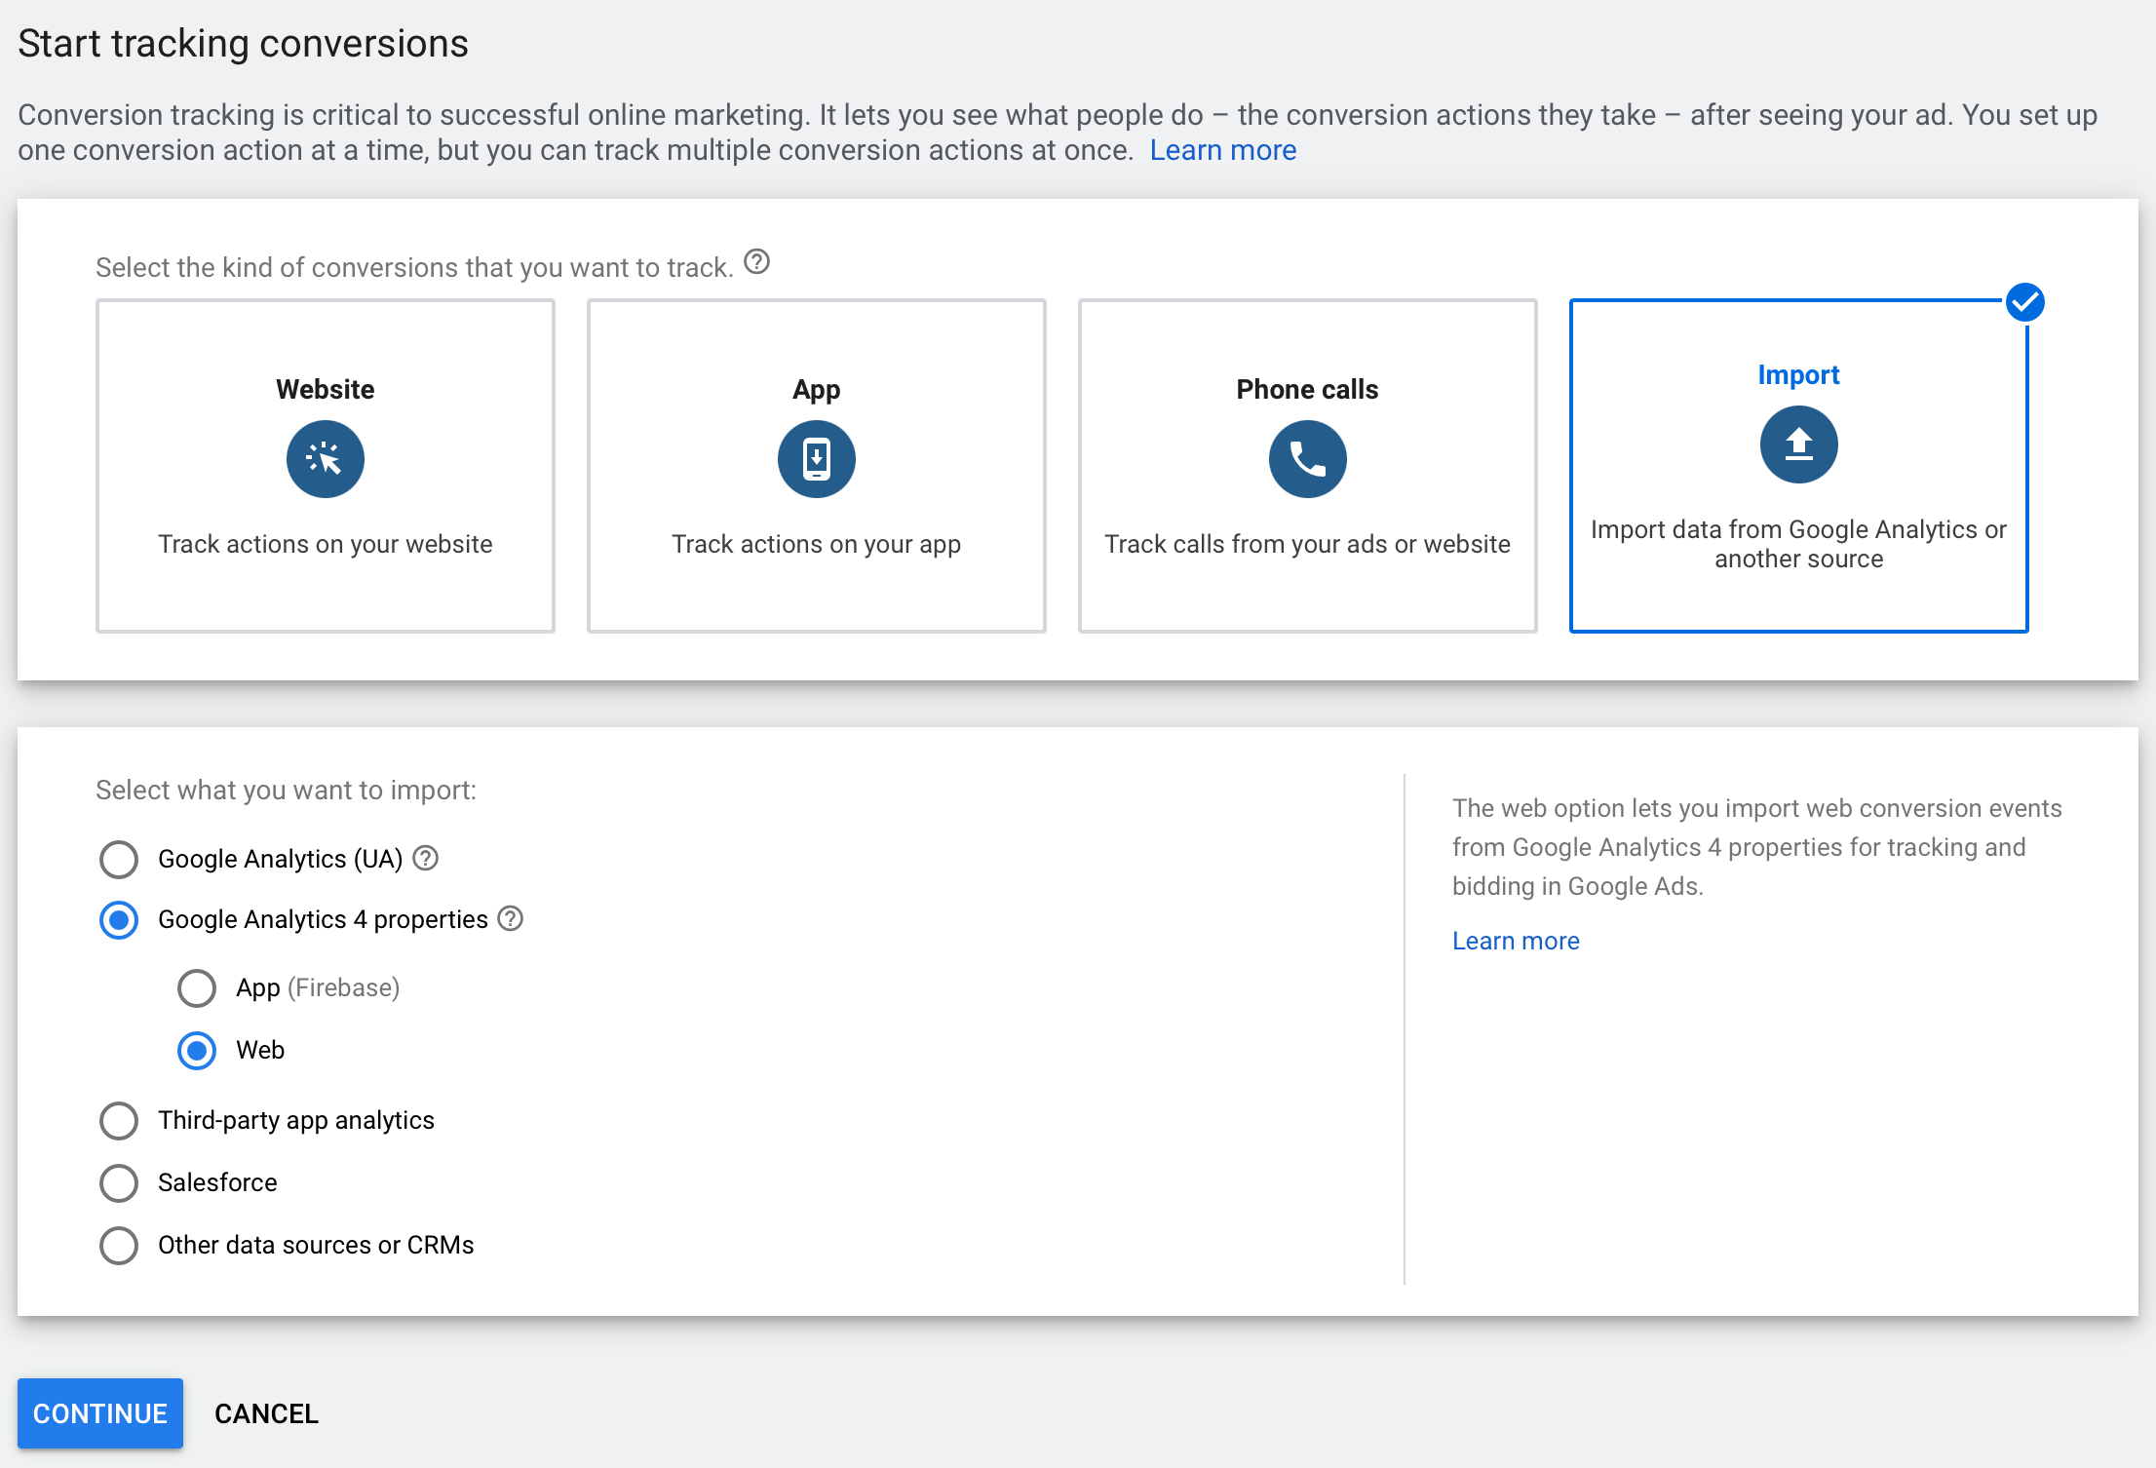Click the blue checkmark badge on Import card
Image resolution: width=2156 pixels, height=1468 pixels.
click(2025, 302)
